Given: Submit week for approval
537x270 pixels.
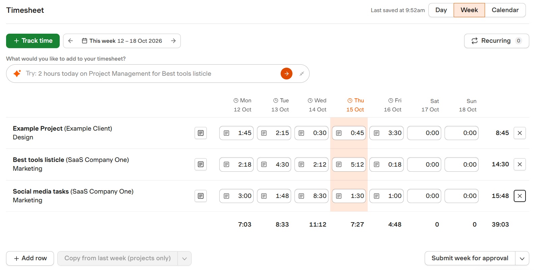Looking at the screenshot, I should 470,259.
